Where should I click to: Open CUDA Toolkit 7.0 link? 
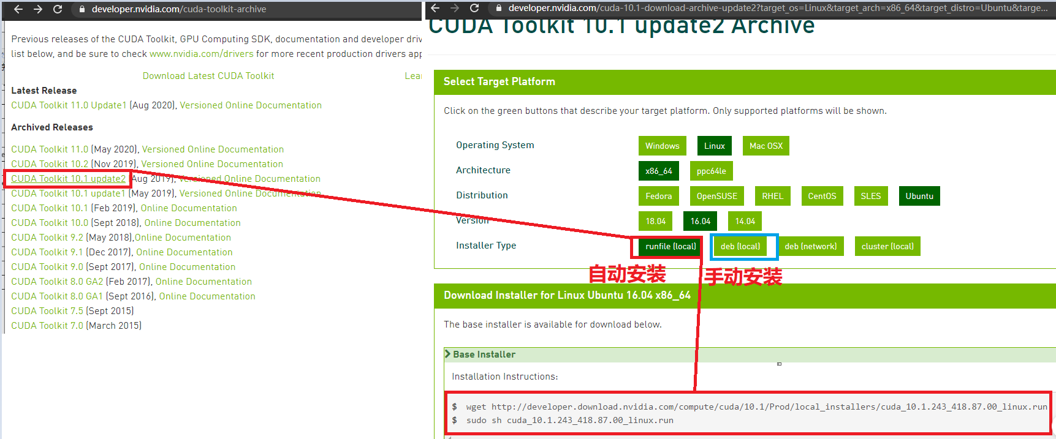click(x=47, y=326)
